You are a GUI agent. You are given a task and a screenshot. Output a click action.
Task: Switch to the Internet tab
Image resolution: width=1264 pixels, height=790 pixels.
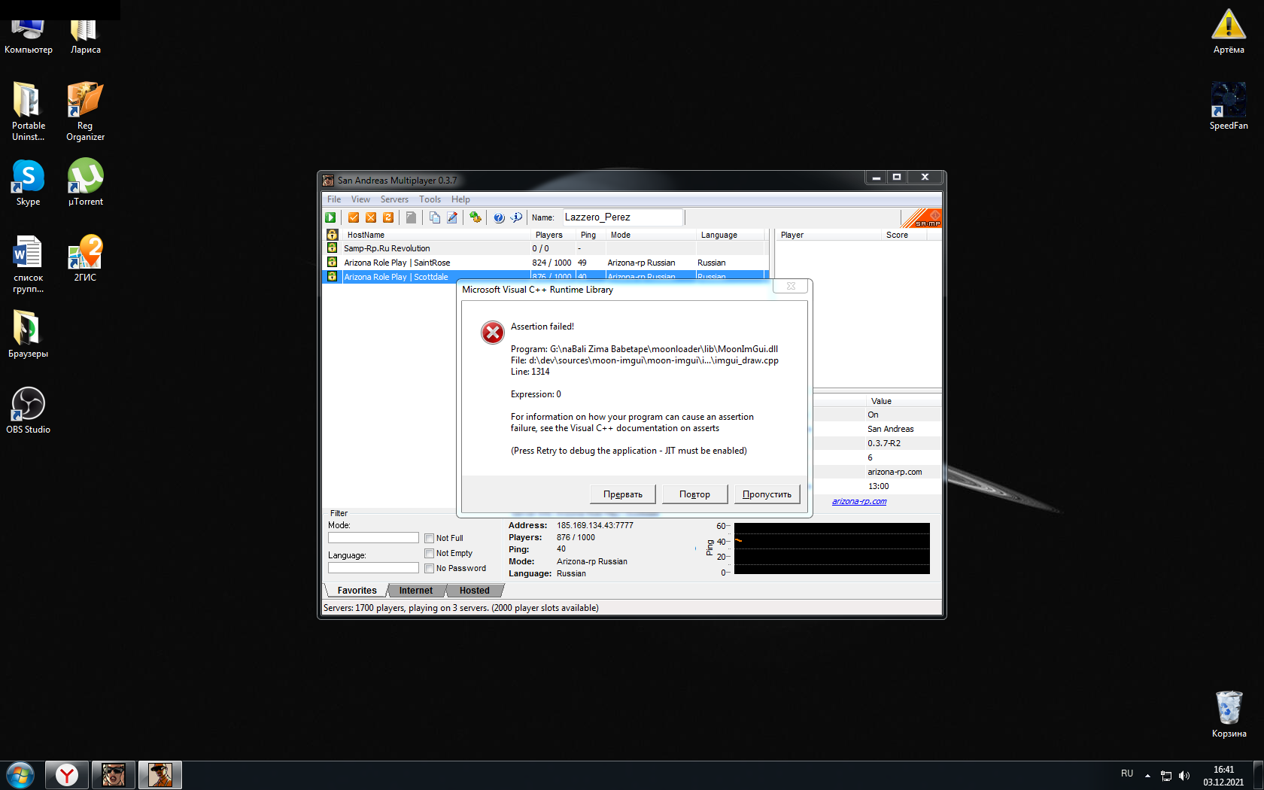(x=415, y=591)
